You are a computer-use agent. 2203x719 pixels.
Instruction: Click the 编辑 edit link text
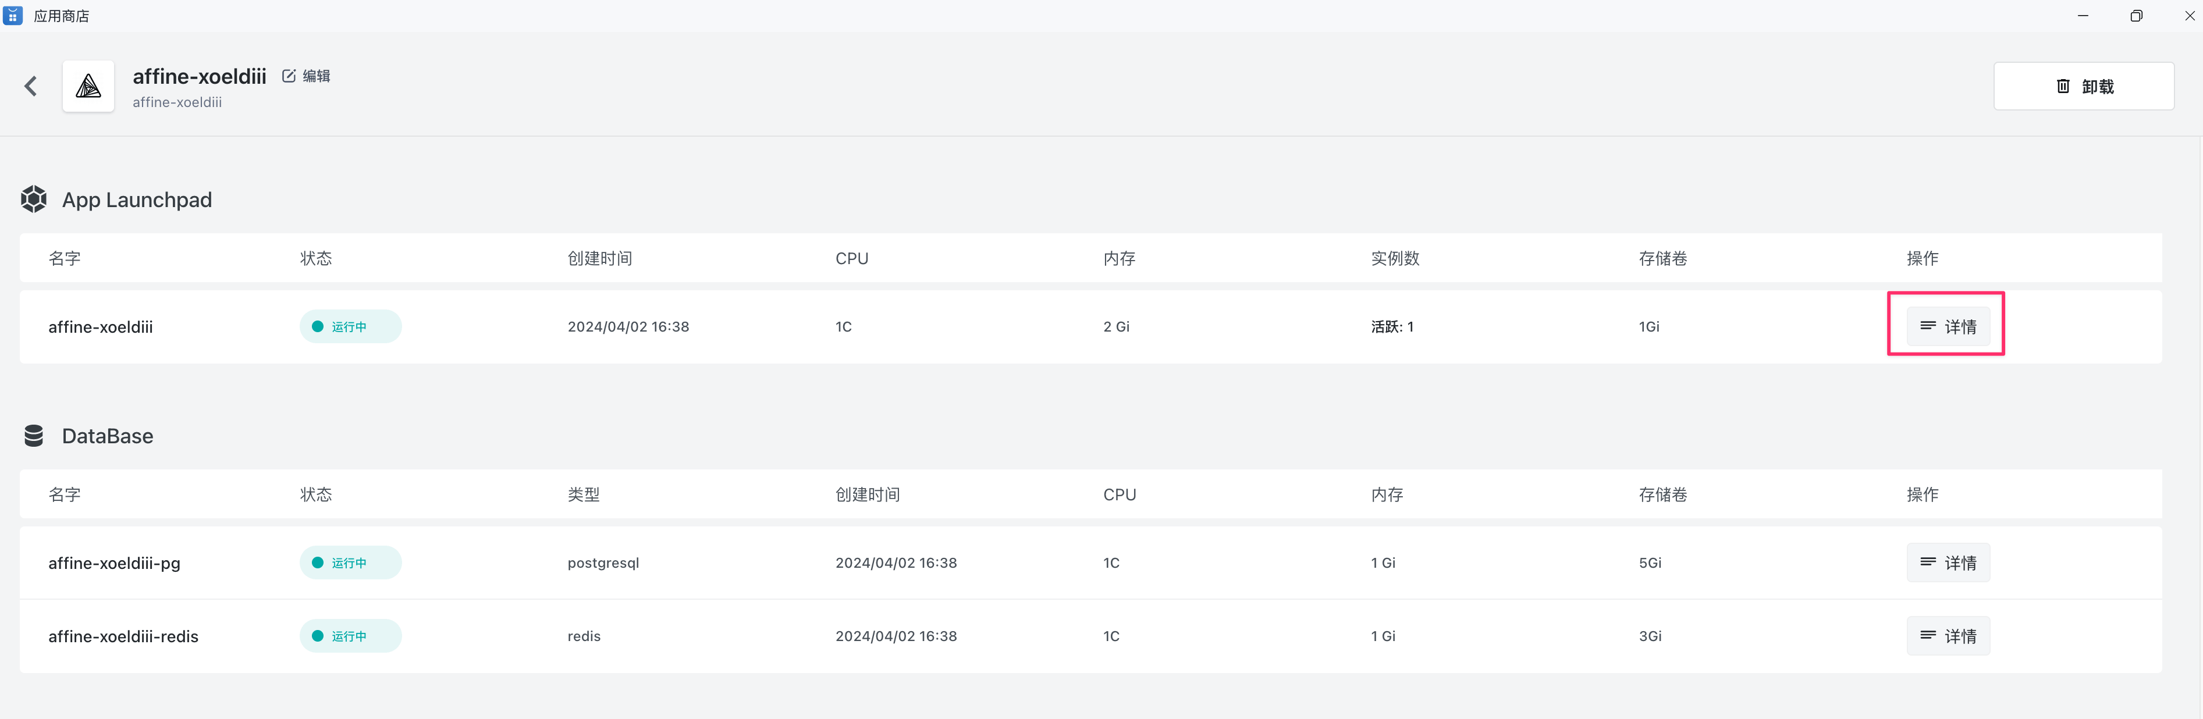pyautogui.click(x=317, y=76)
